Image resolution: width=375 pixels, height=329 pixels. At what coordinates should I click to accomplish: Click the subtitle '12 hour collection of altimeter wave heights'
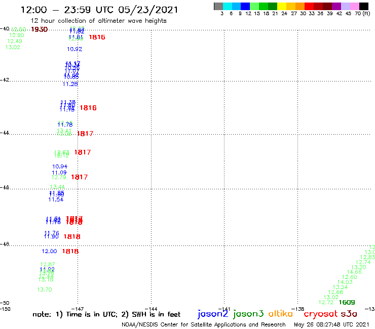[x=98, y=21]
